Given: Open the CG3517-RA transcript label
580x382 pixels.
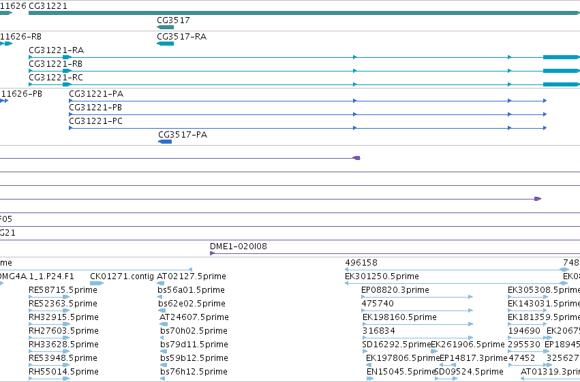Looking at the screenshot, I should coord(181,37).
